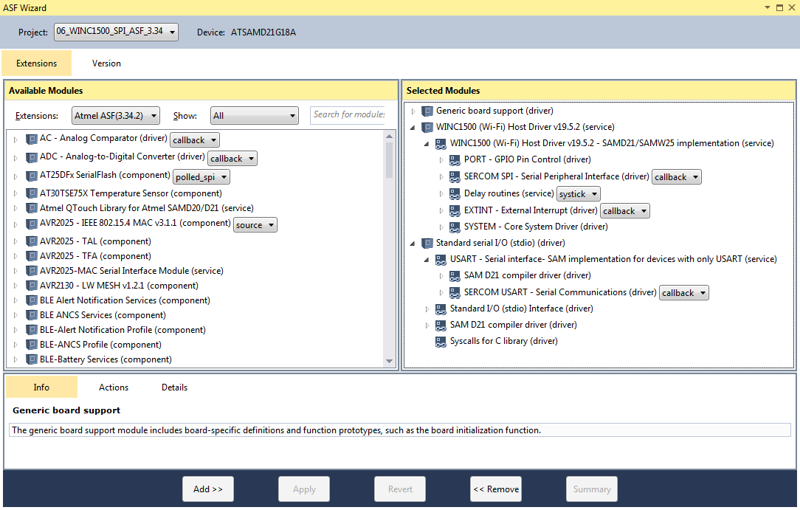
Task: Click the << Remove button
Action: pos(496,489)
